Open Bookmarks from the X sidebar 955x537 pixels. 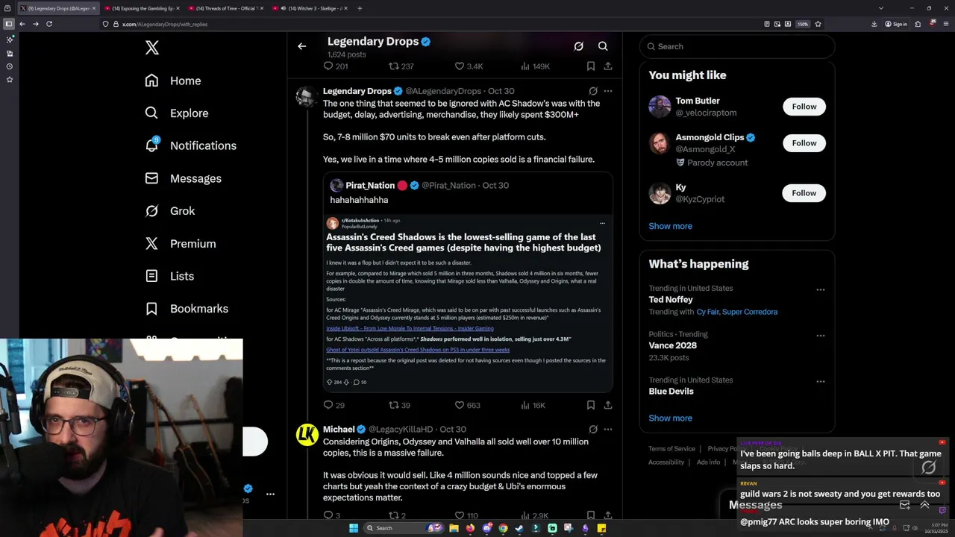coord(186,309)
